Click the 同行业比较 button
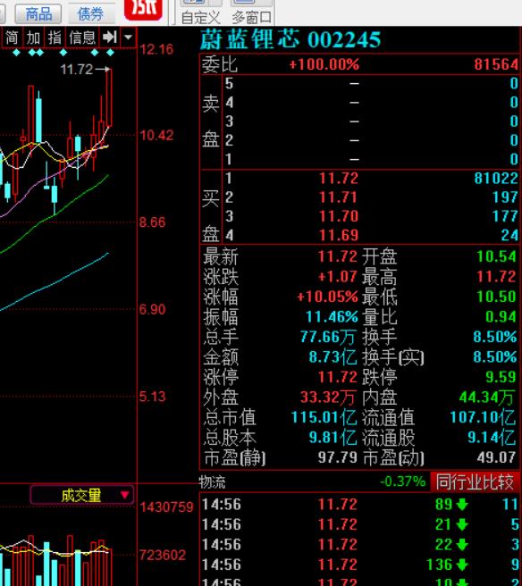 476,481
